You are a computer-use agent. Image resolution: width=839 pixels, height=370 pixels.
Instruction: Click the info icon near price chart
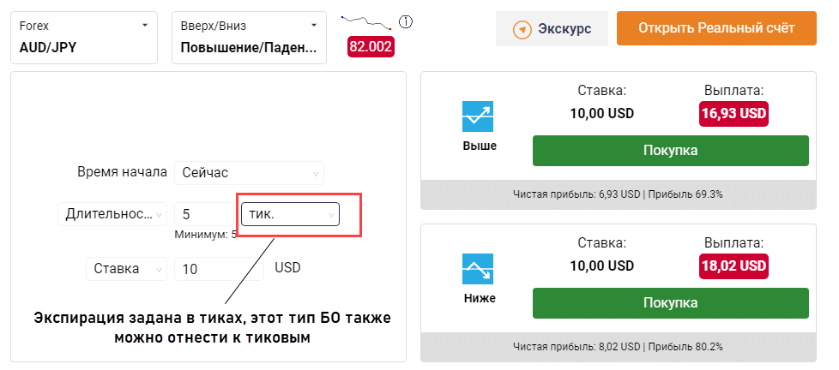point(407,21)
